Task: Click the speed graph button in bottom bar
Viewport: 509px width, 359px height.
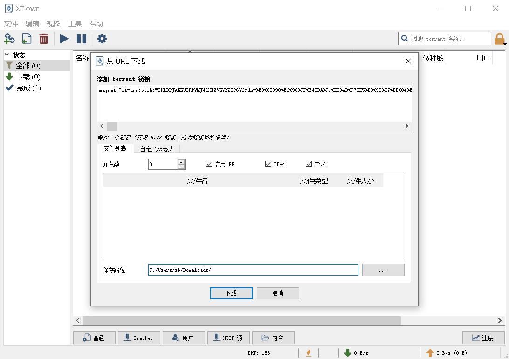Action: tap(483, 338)
